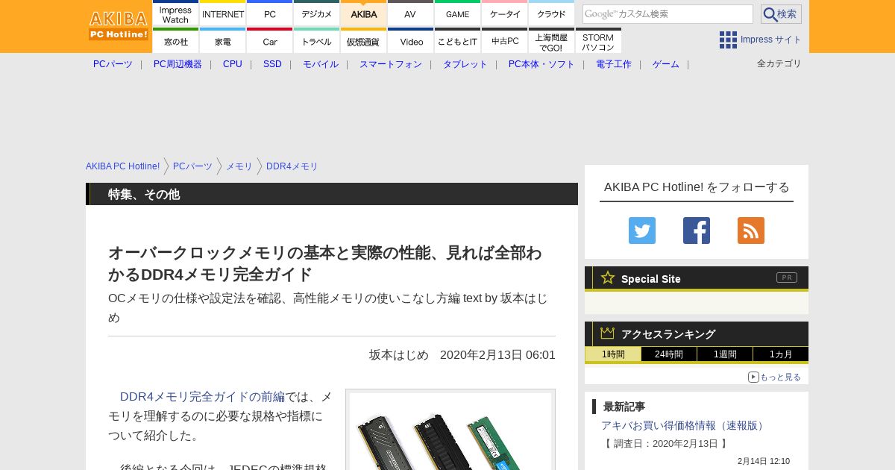Go to the CPU category

tap(233, 64)
